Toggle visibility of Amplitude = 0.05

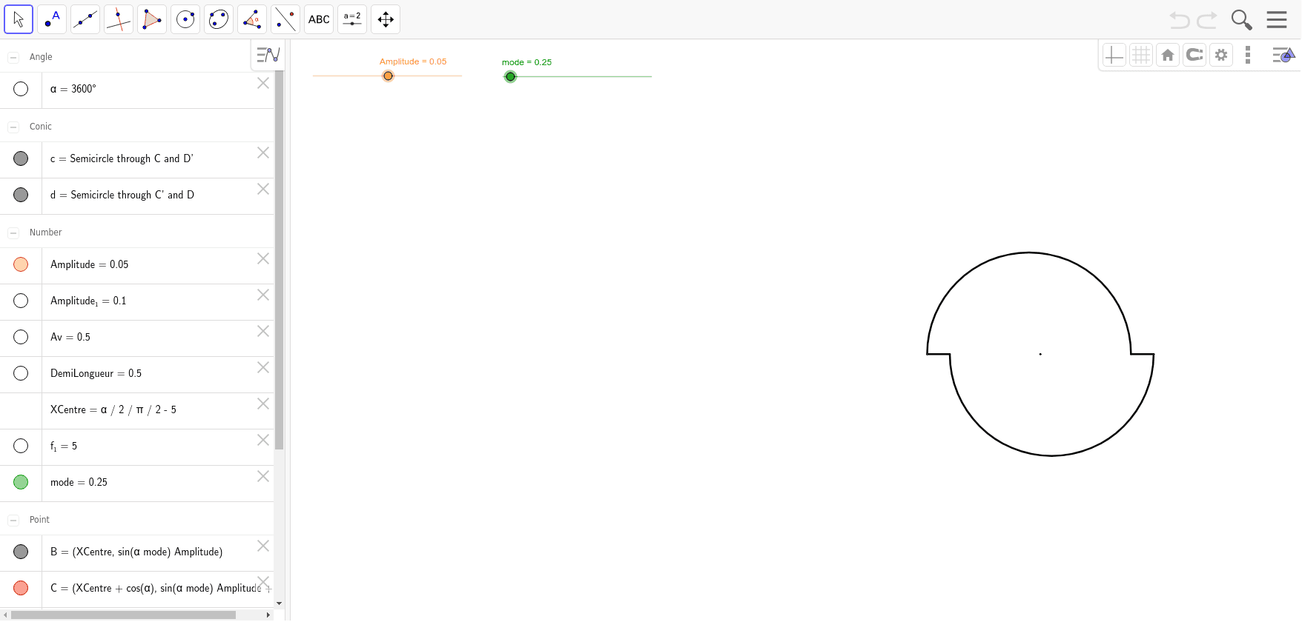tap(21, 264)
